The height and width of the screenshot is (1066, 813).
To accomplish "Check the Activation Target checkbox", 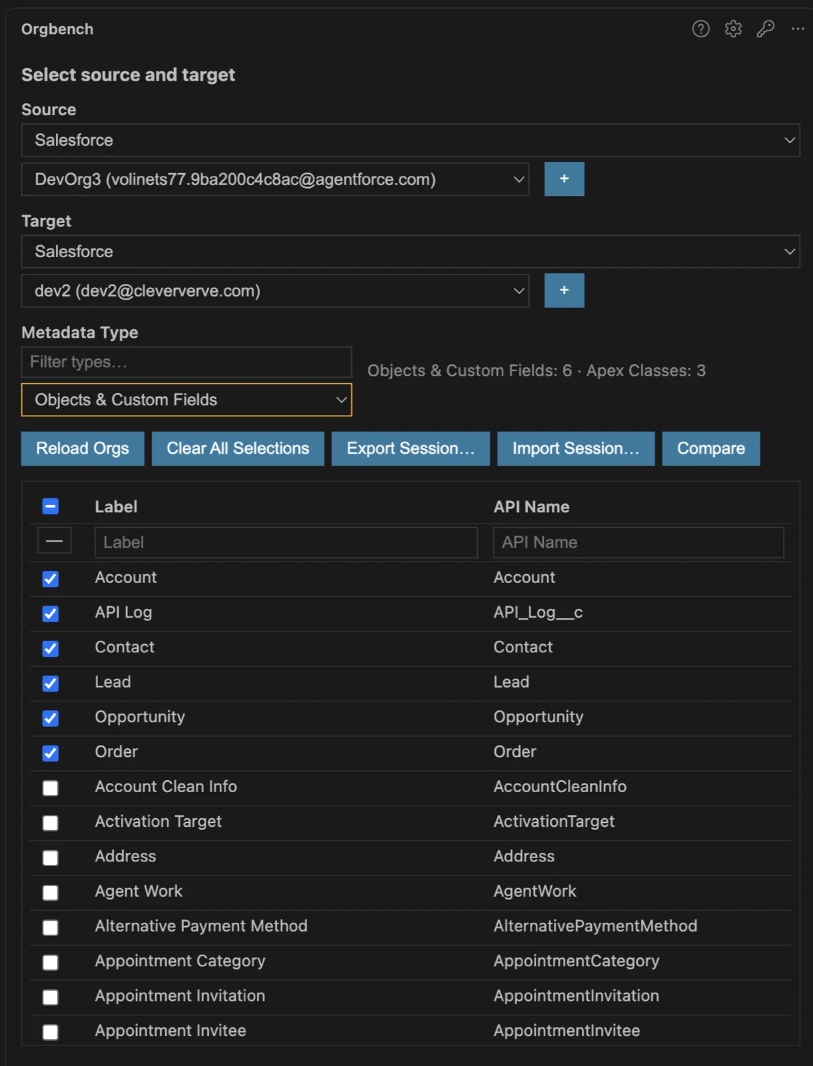I will click(x=51, y=822).
